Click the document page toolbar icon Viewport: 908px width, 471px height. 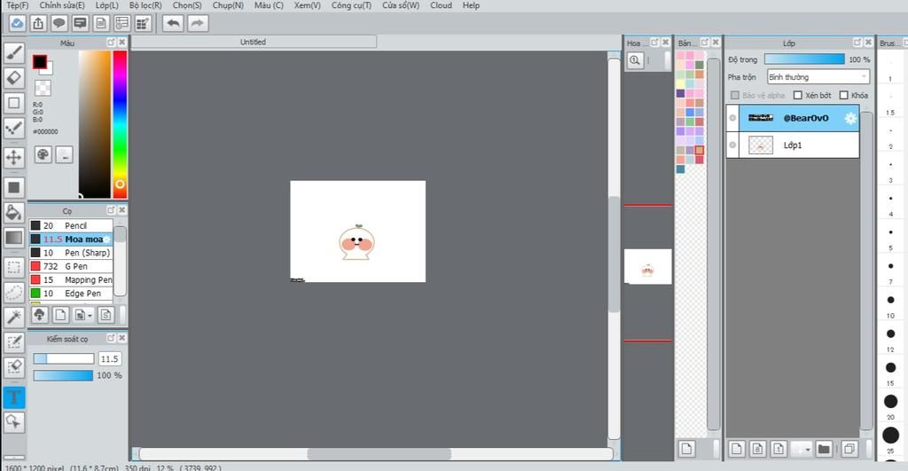101,23
